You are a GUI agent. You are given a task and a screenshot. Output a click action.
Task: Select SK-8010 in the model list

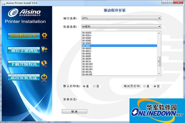(x=120, y=61)
